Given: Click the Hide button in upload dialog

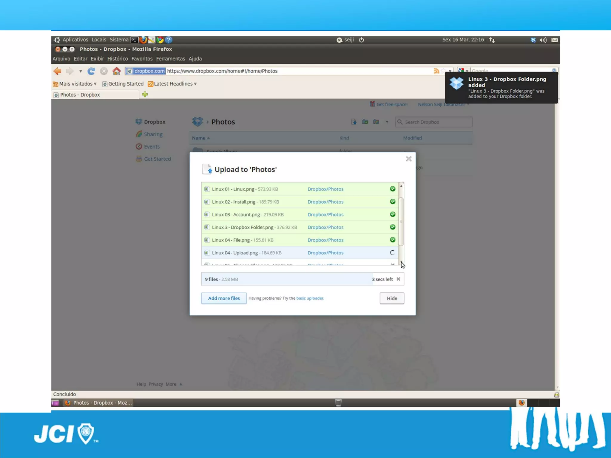Looking at the screenshot, I should (392, 298).
